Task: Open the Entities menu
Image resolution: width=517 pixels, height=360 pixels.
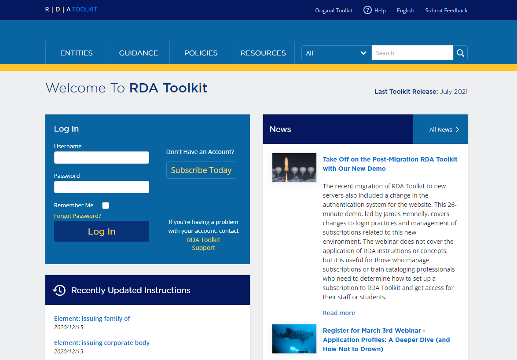Action: click(x=76, y=53)
